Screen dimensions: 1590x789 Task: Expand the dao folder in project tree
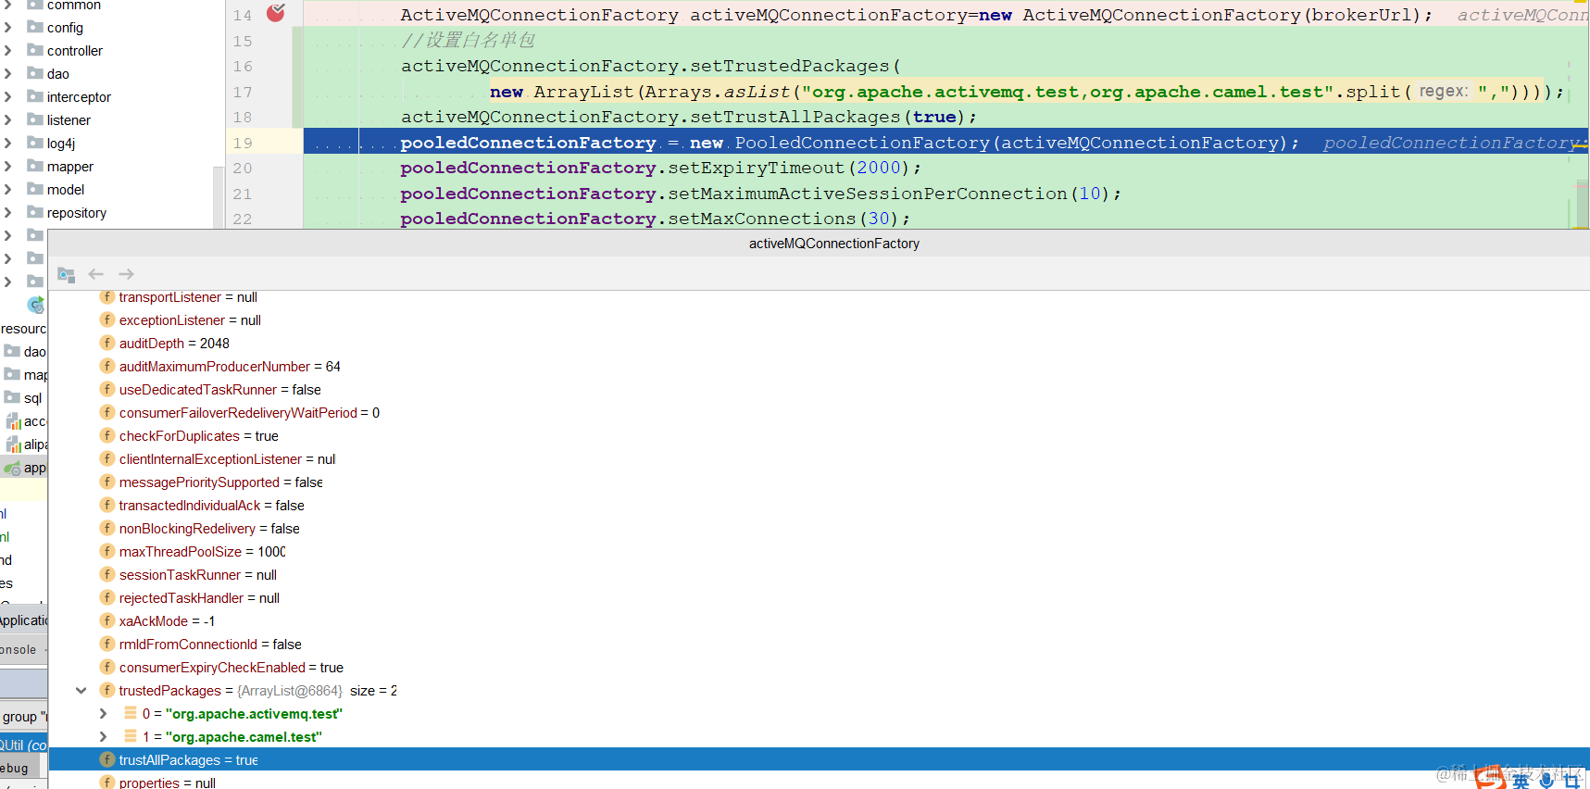[8, 74]
